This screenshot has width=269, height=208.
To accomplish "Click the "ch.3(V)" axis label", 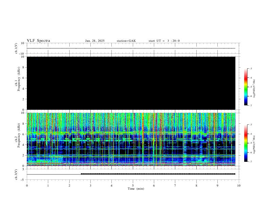I will click(x=16, y=174).
